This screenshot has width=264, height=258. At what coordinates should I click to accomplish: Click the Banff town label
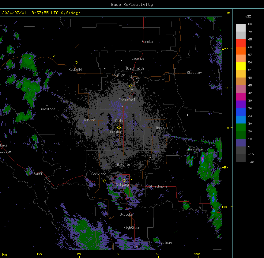pyautogui.click(x=38, y=174)
